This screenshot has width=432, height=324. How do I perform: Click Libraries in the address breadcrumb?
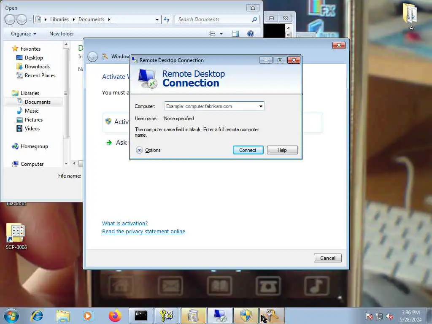pyautogui.click(x=59, y=19)
